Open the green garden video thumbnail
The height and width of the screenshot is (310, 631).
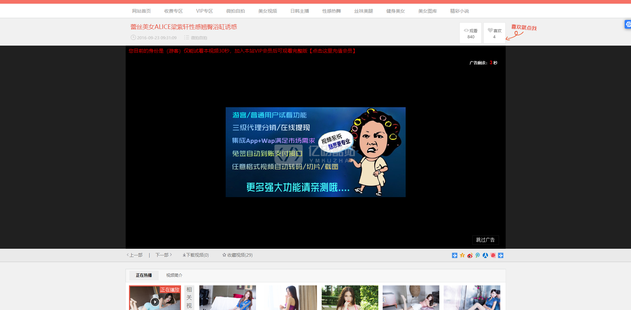point(350,297)
